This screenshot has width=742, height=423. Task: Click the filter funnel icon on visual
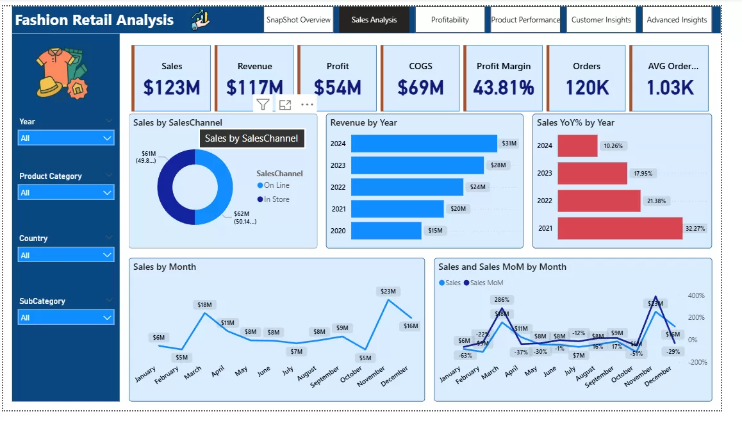pos(263,105)
